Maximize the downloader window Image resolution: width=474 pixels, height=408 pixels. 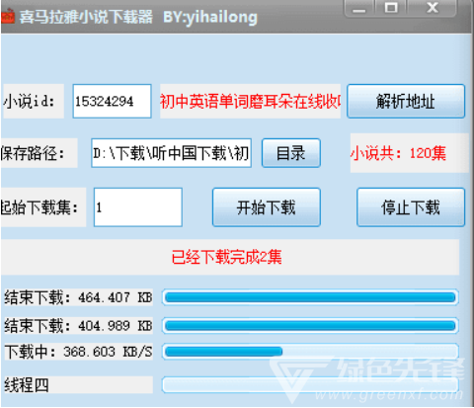click(391, 8)
